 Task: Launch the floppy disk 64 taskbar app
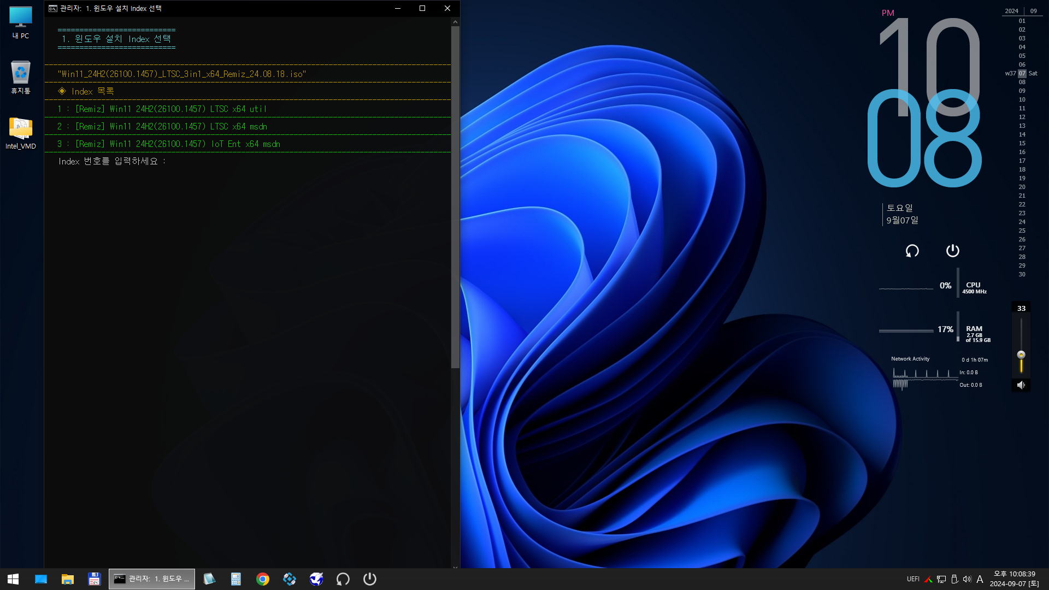[x=94, y=579]
